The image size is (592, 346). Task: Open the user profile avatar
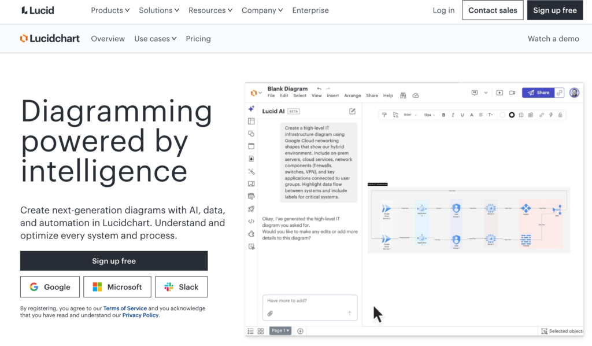click(574, 93)
